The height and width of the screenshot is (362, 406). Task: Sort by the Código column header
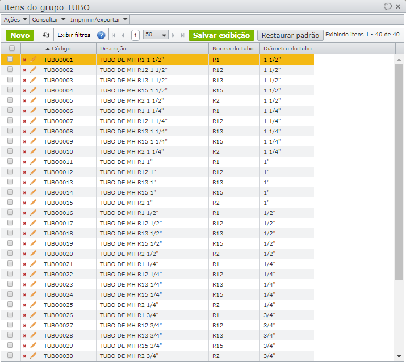68,48
